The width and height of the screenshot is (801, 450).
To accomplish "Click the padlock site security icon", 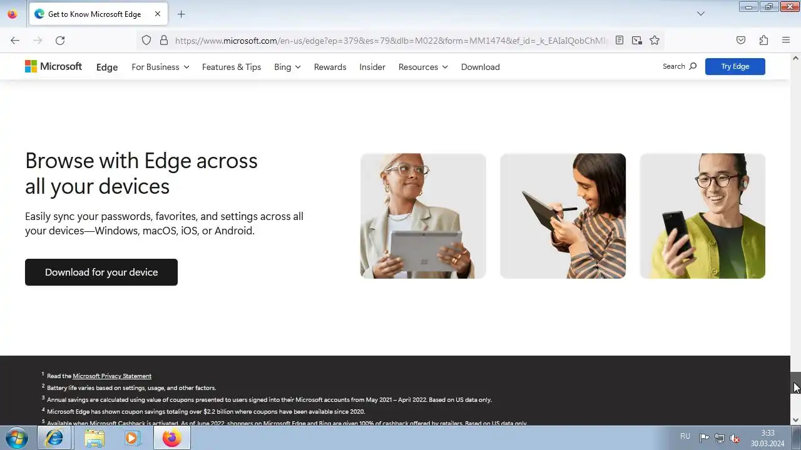I will (x=164, y=40).
